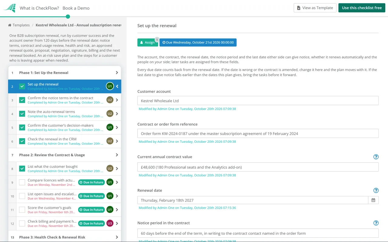Click Due In Future badge on Score the customer's goals
The image size is (388, 242).
[x=91, y=210]
